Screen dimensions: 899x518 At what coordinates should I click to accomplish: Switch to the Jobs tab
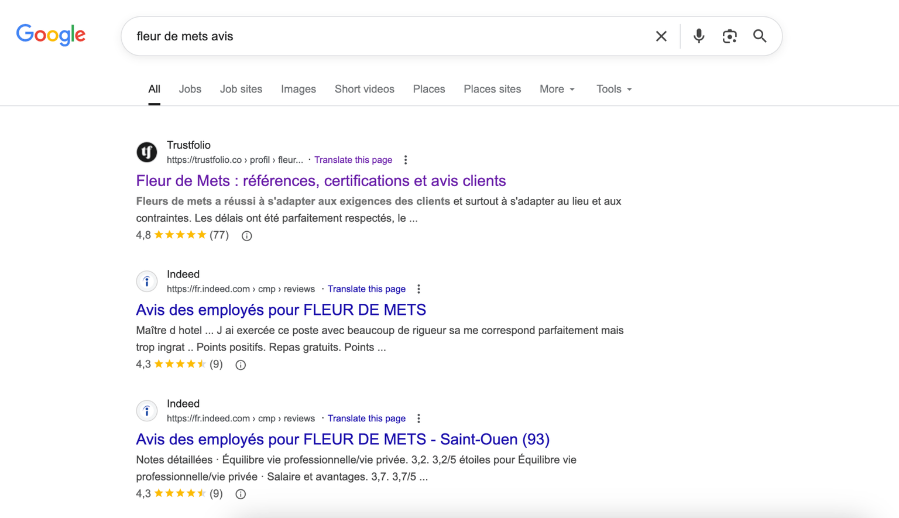click(190, 89)
